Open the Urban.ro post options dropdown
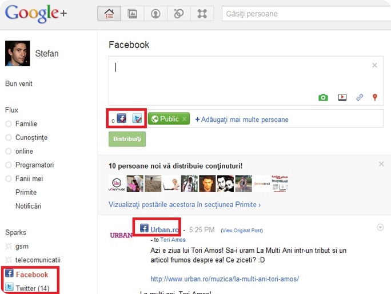Viewport: 391px width, 294px height. (x=380, y=227)
